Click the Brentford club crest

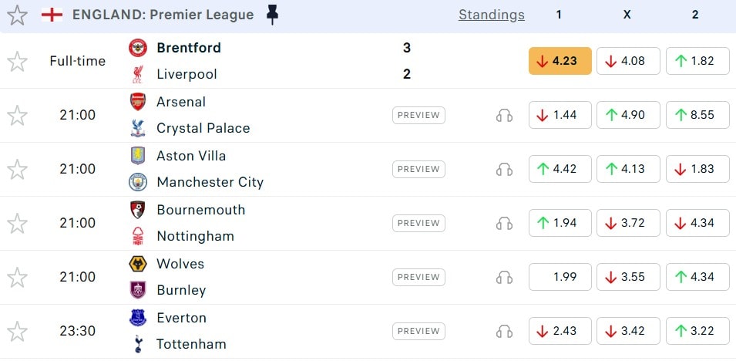point(138,48)
